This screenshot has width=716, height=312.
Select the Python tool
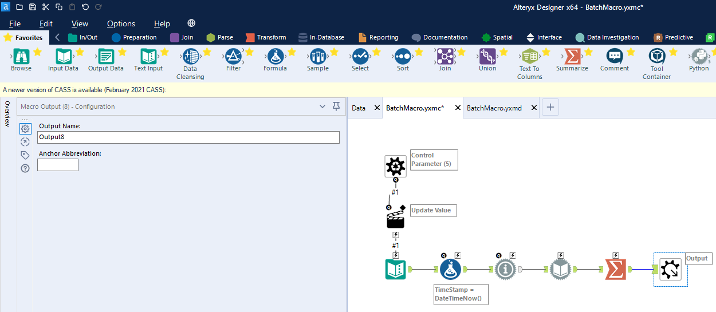pos(699,56)
